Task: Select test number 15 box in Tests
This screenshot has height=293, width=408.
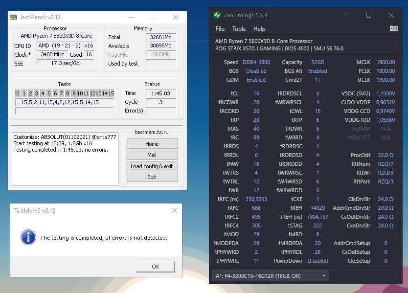Action: (x=112, y=93)
